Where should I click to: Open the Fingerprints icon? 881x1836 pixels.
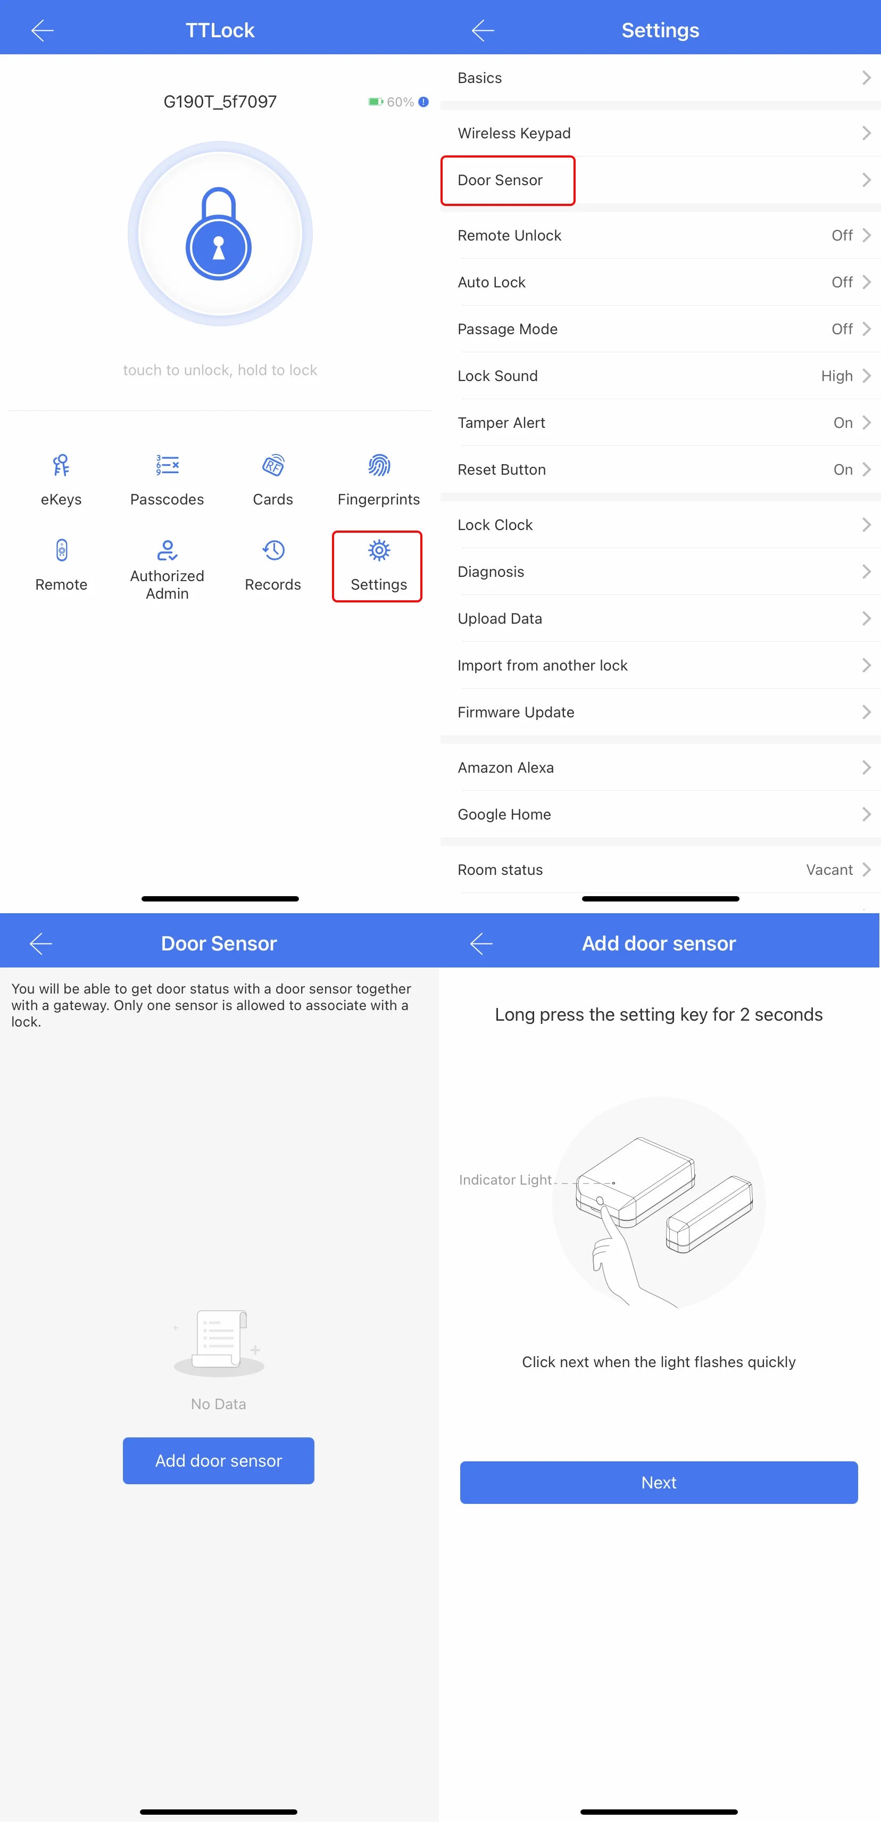coord(378,466)
